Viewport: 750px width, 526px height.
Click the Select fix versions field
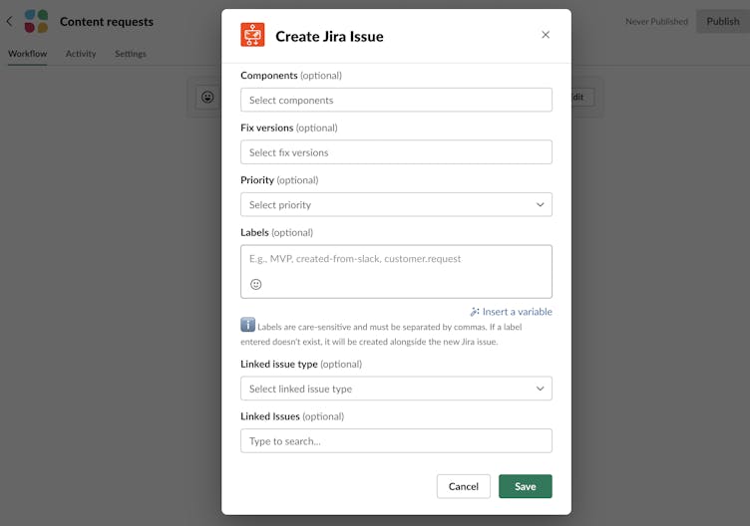(x=396, y=152)
